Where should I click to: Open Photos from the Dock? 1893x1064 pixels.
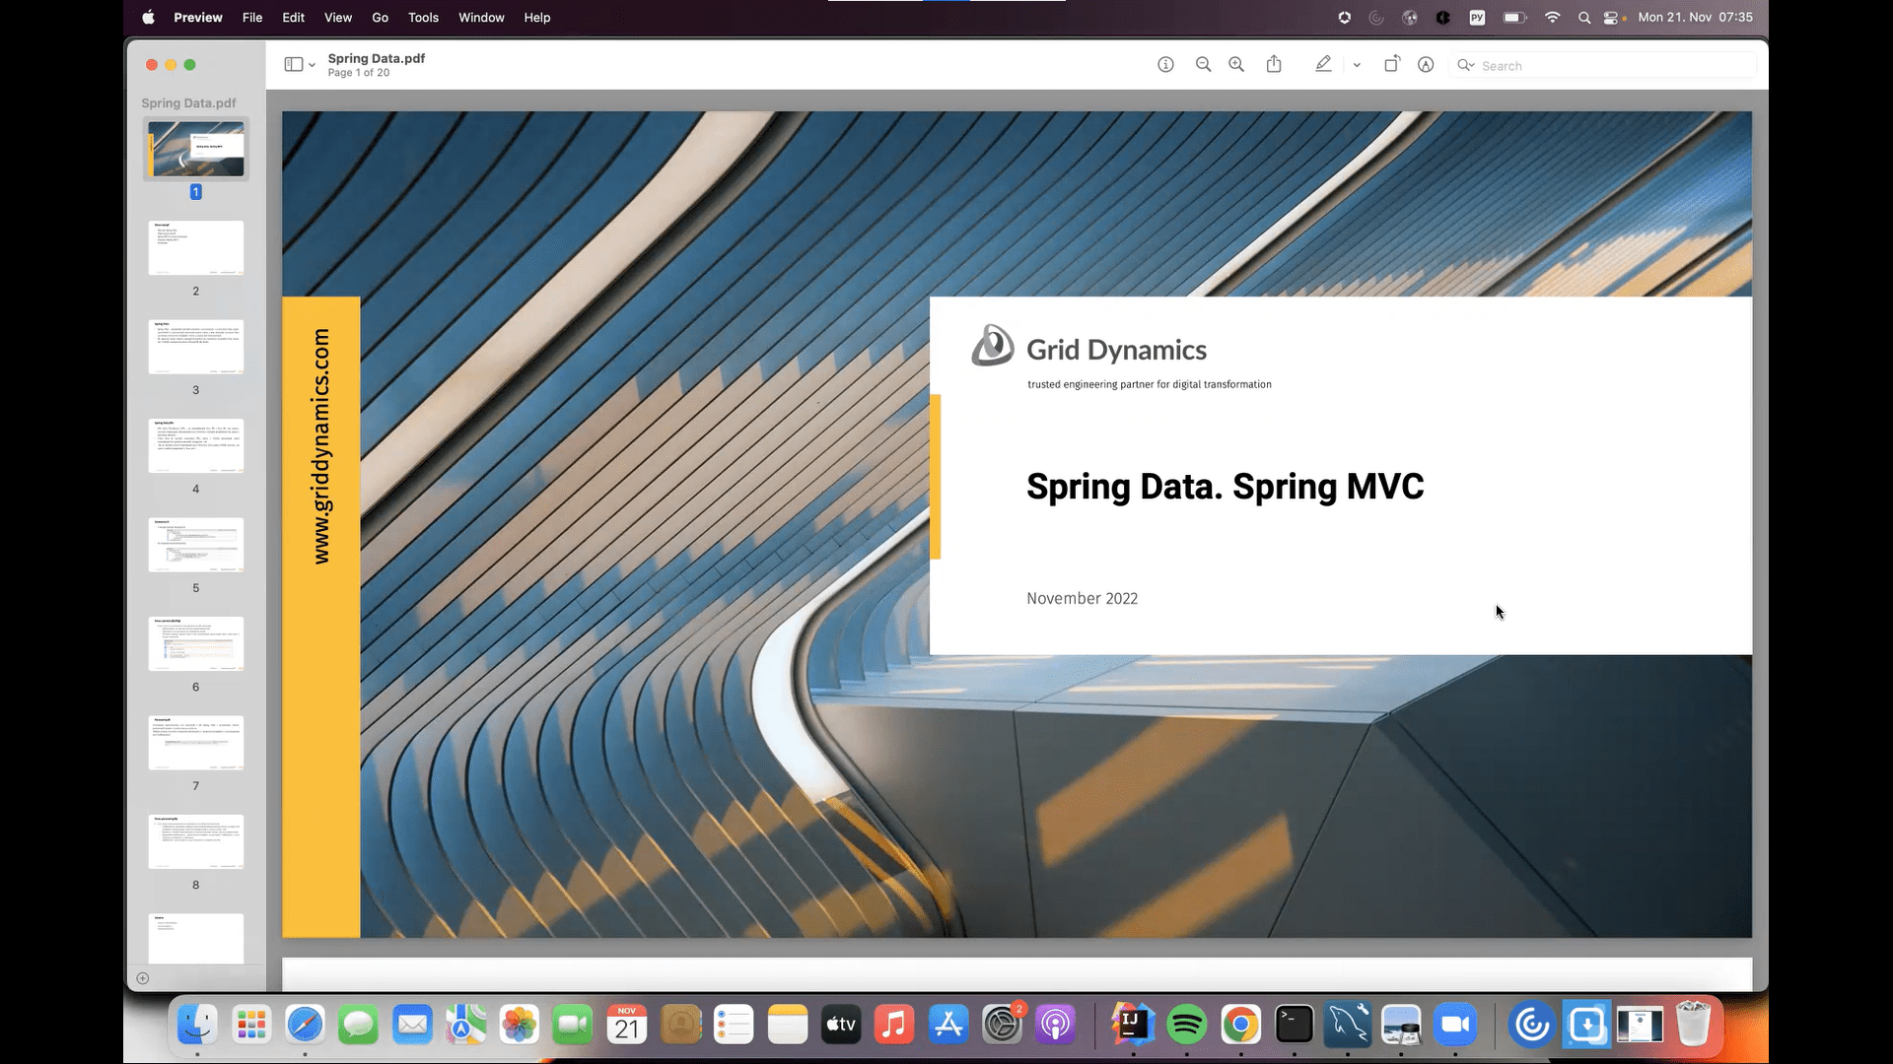coord(520,1026)
